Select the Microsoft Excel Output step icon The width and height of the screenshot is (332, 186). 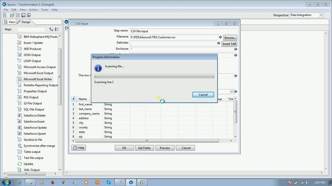click(20, 73)
